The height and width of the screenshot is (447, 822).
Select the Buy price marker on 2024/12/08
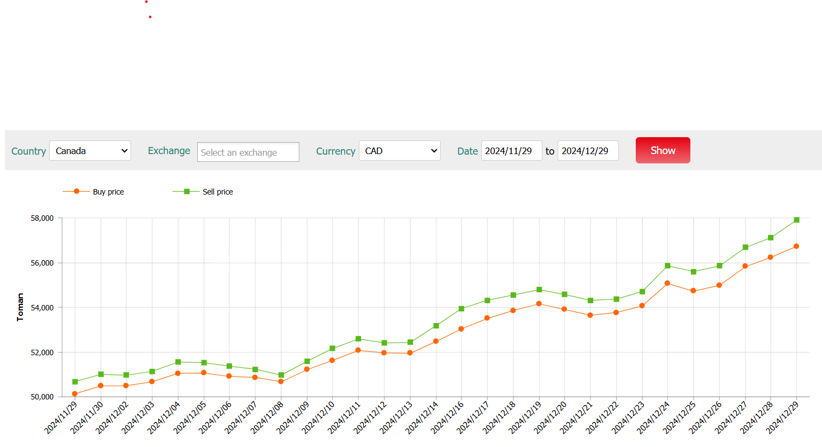[281, 381]
